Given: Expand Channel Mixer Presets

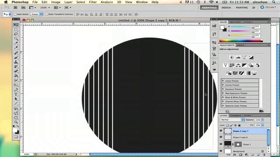Looking at the screenshot, I should coord(223,102).
